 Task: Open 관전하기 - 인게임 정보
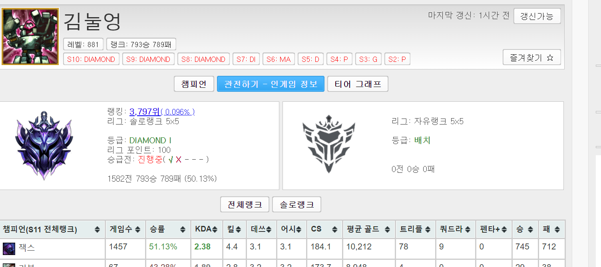point(271,84)
